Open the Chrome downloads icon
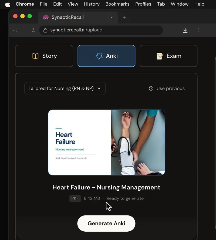The image size is (216, 240). pos(185,30)
